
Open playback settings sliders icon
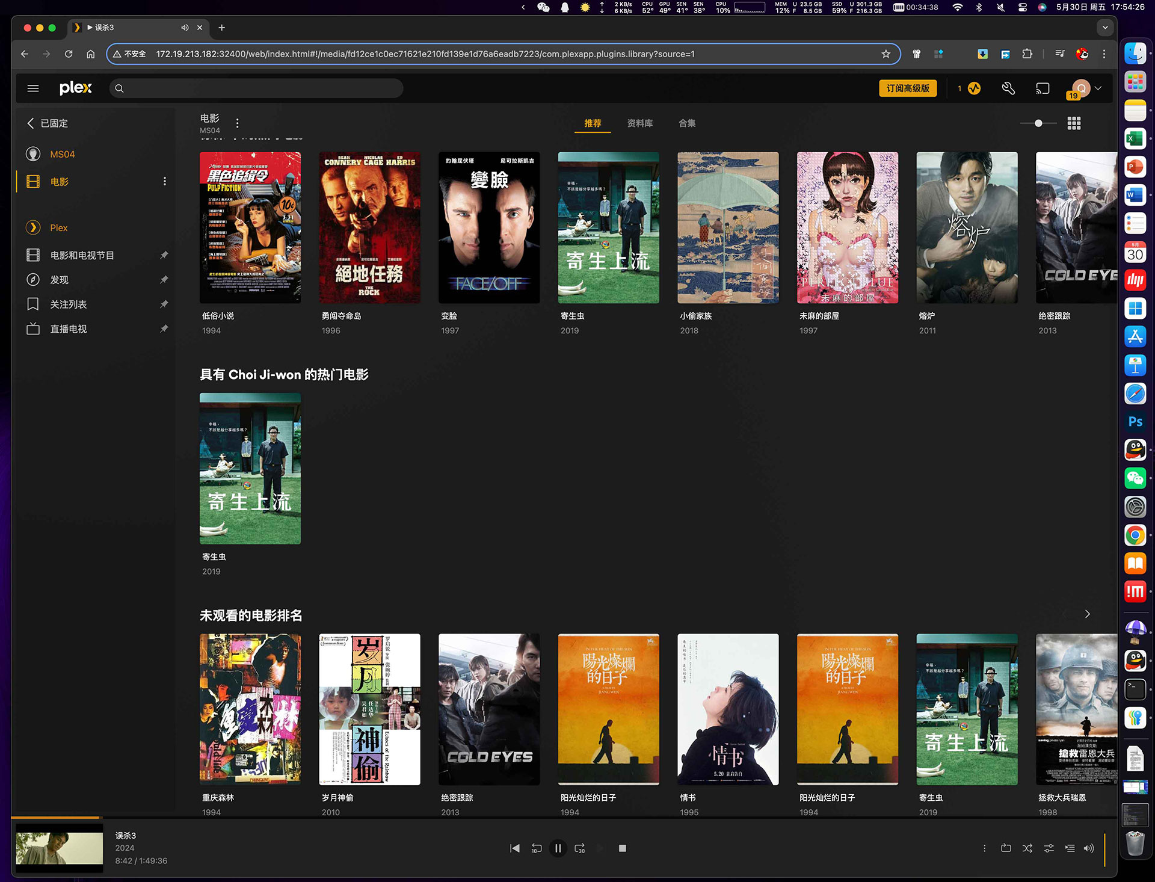pyautogui.click(x=1049, y=848)
